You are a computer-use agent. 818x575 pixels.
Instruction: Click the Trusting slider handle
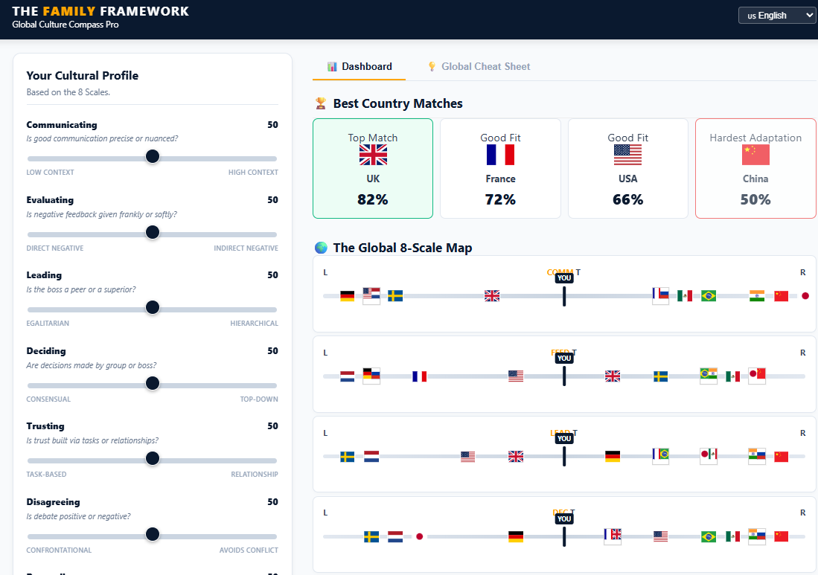[x=152, y=458]
